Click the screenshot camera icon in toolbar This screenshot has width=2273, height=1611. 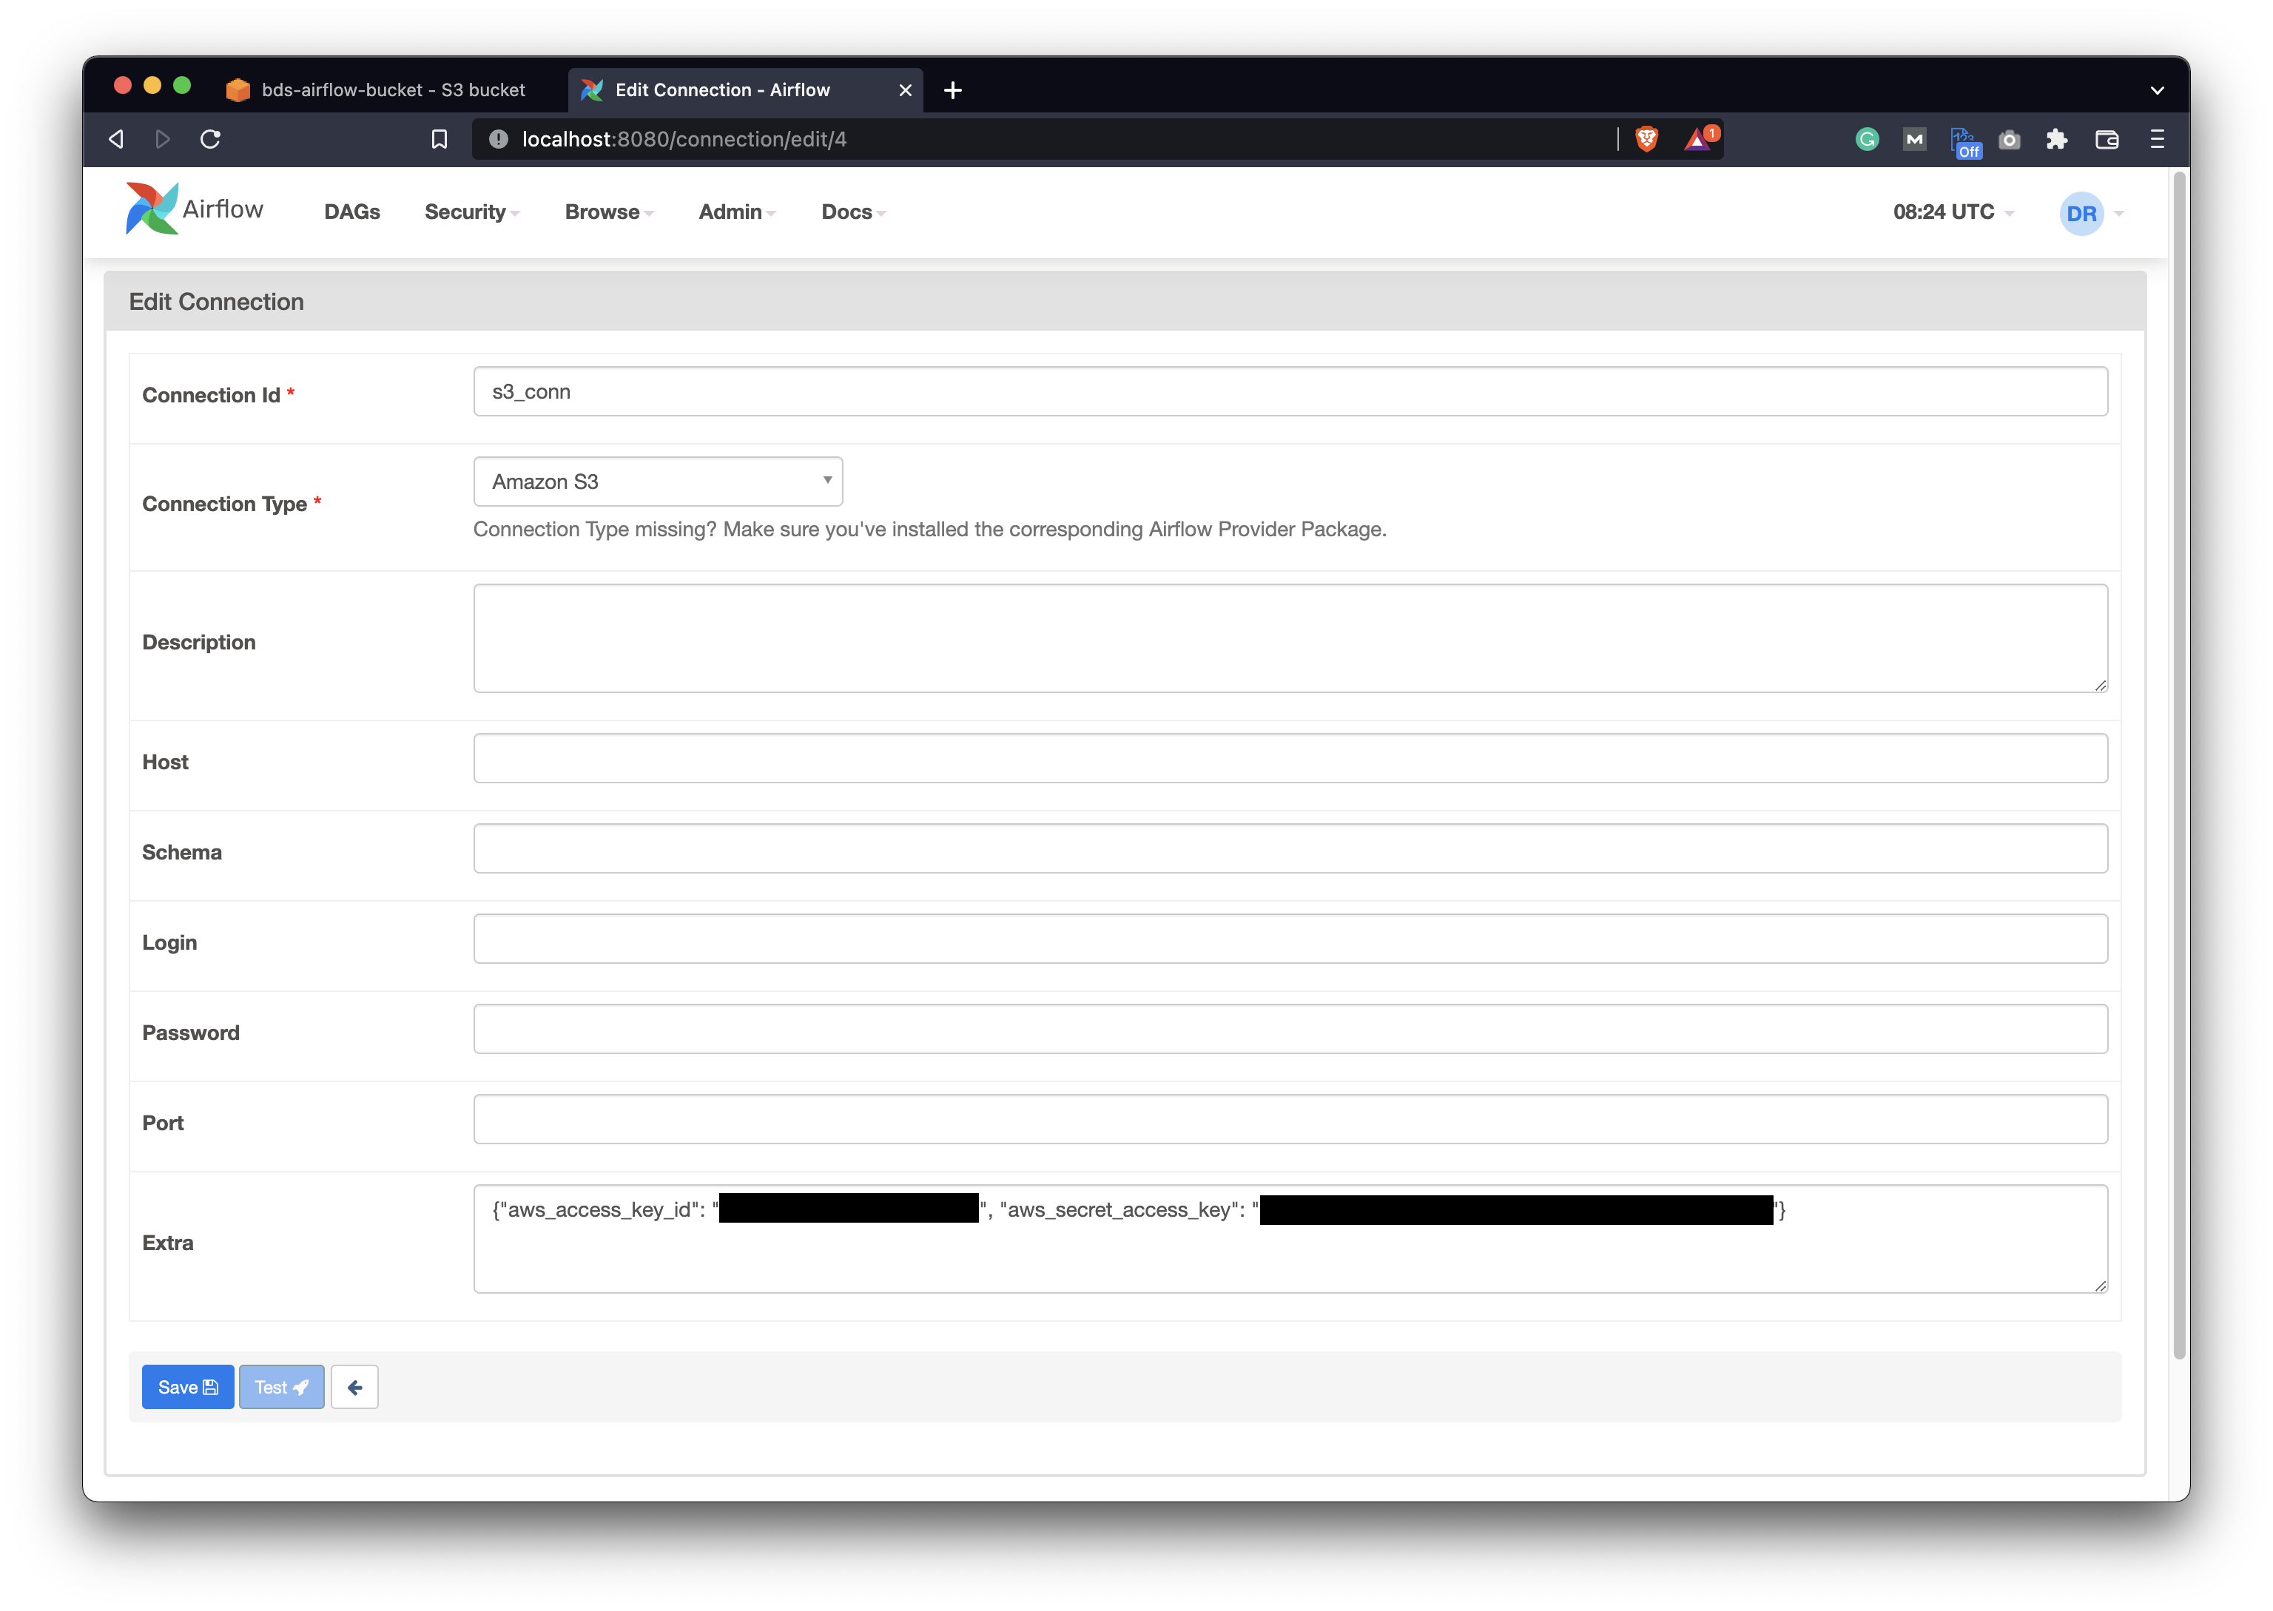(x=2009, y=139)
